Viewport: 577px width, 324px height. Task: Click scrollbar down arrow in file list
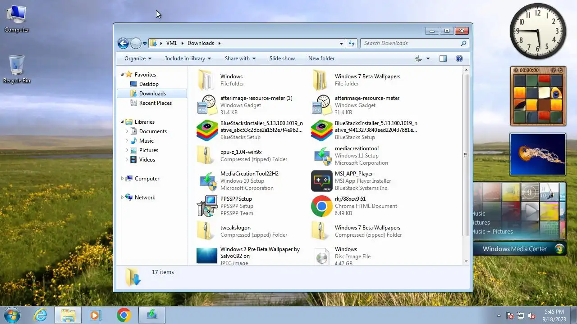pyautogui.click(x=466, y=261)
